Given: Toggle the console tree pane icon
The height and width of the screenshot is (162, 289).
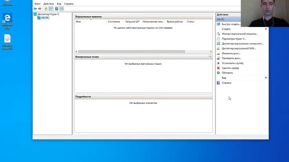Looking at the screenshot, I should [x=51, y=9].
